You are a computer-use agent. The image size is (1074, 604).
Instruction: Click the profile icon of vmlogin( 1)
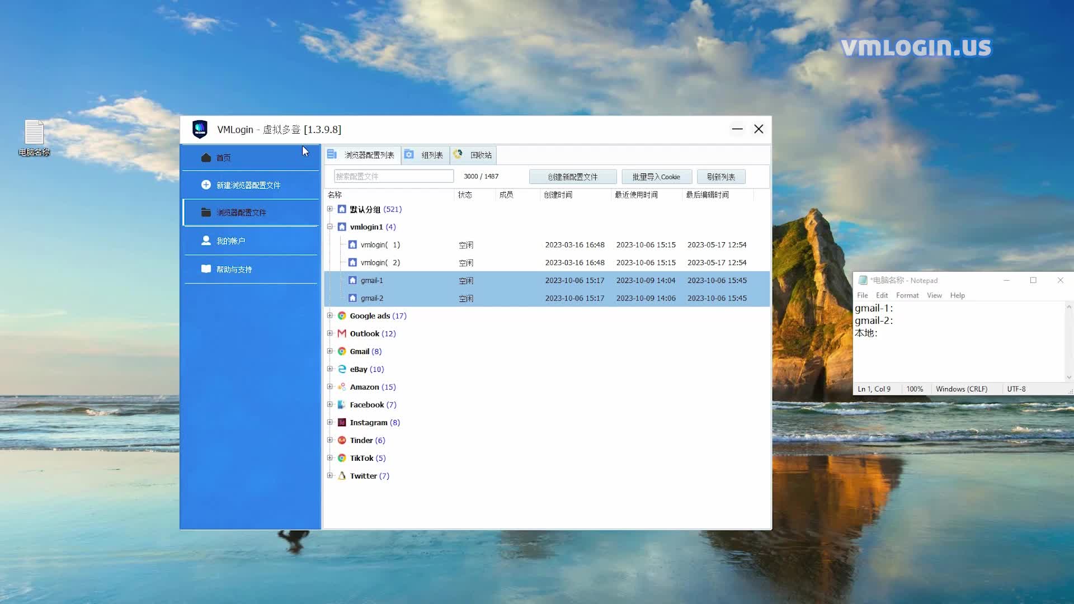(x=352, y=244)
